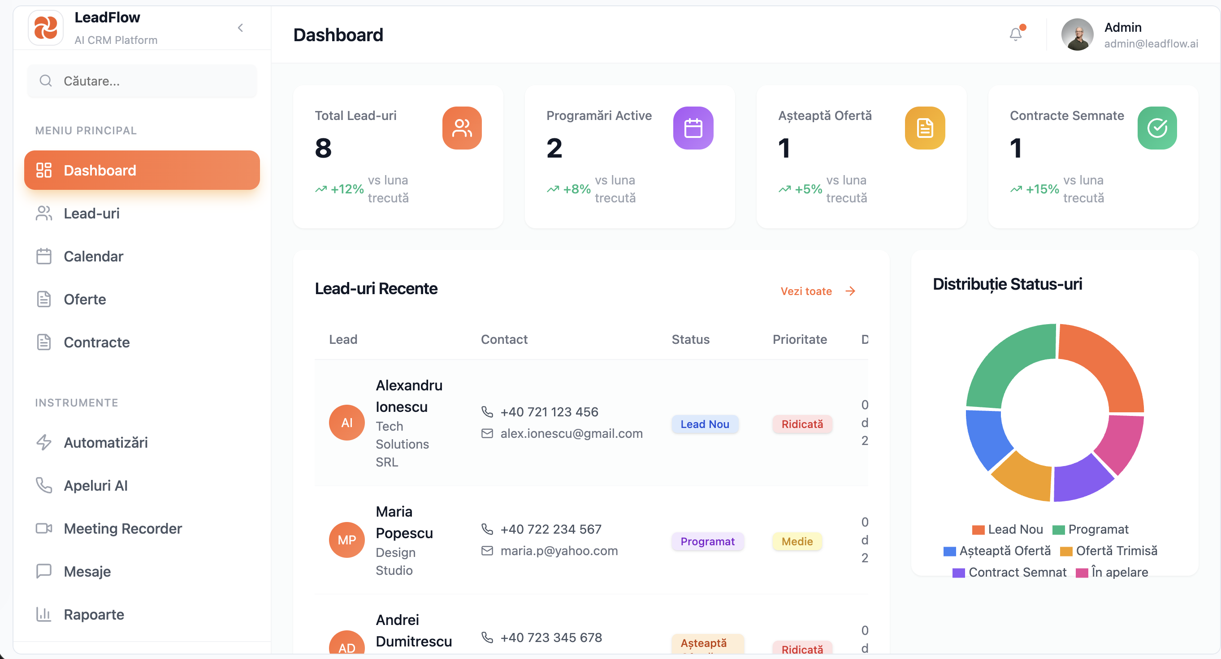Select the Status column header

pyautogui.click(x=690, y=339)
